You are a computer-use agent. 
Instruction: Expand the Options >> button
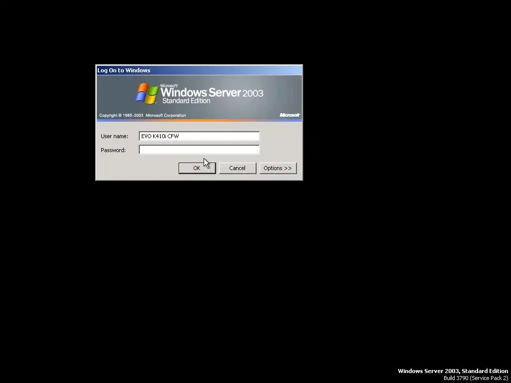[x=277, y=168]
